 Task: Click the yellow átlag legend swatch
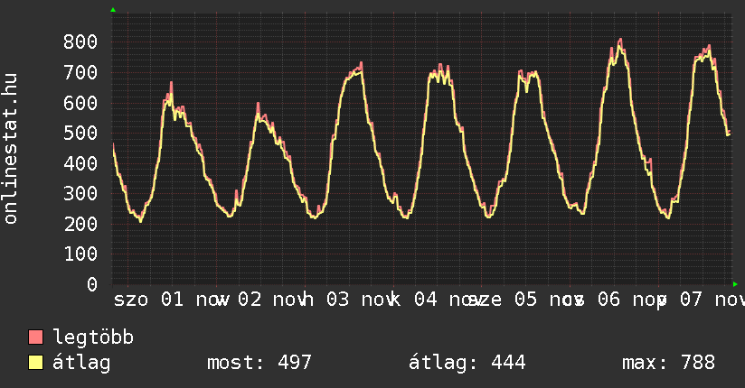pos(36,363)
